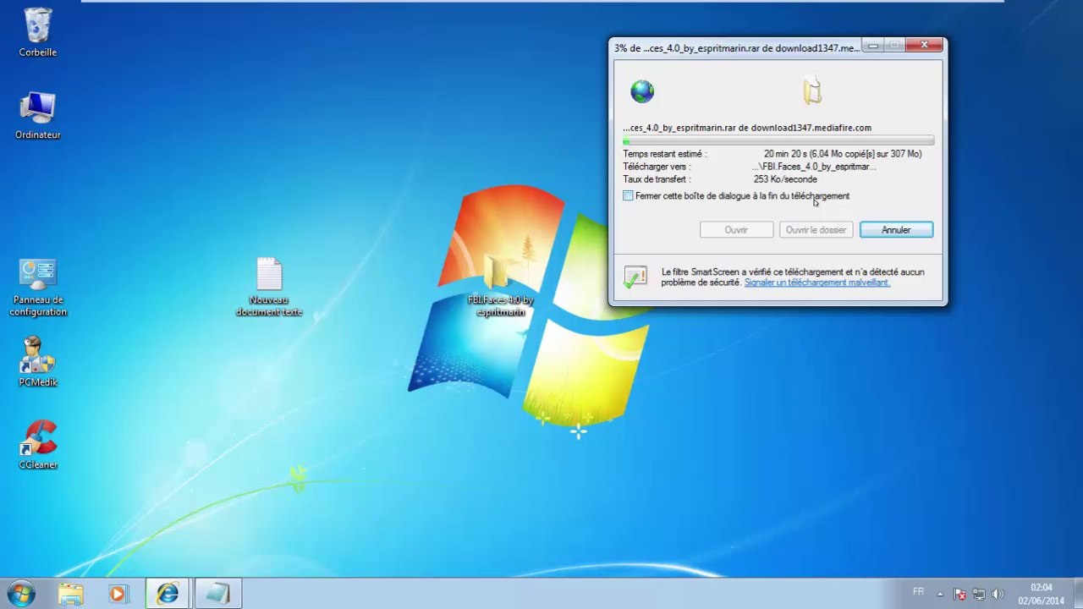
Task: Click the Ouvrir button
Action: 736,230
